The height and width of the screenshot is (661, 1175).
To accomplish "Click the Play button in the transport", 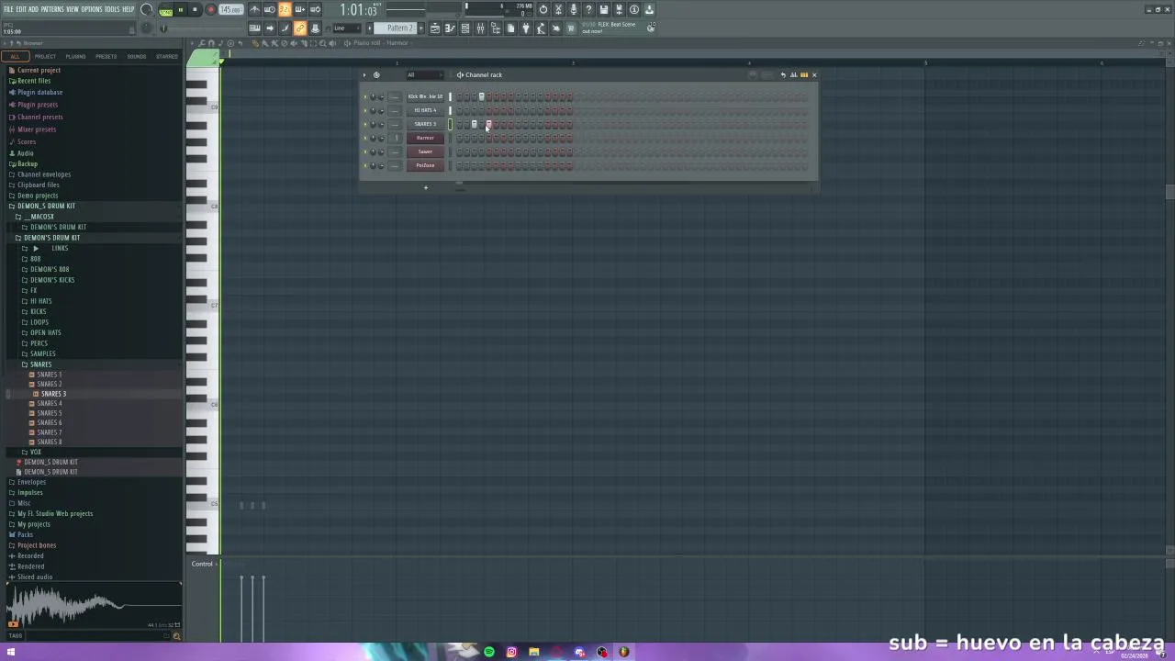I will [180, 10].
